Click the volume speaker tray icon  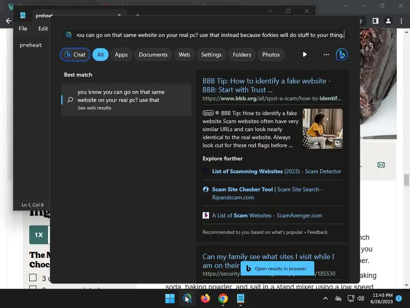point(361,298)
